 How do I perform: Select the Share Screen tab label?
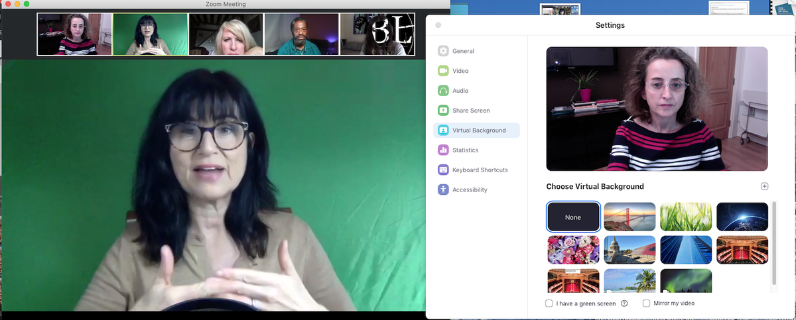point(471,111)
